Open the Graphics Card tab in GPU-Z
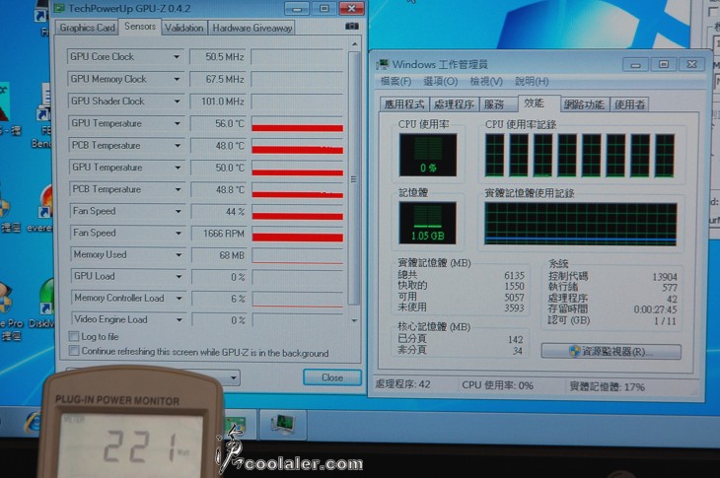 click(87, 28)
